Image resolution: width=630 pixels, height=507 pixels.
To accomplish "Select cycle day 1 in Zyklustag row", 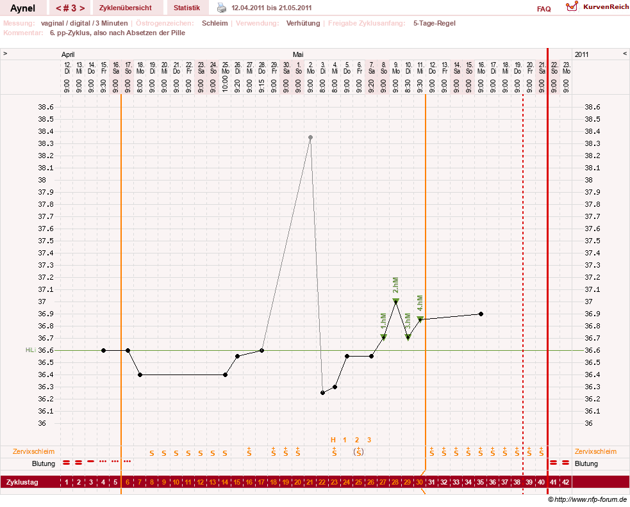I will pyautogui.click(x=67, y=482).
